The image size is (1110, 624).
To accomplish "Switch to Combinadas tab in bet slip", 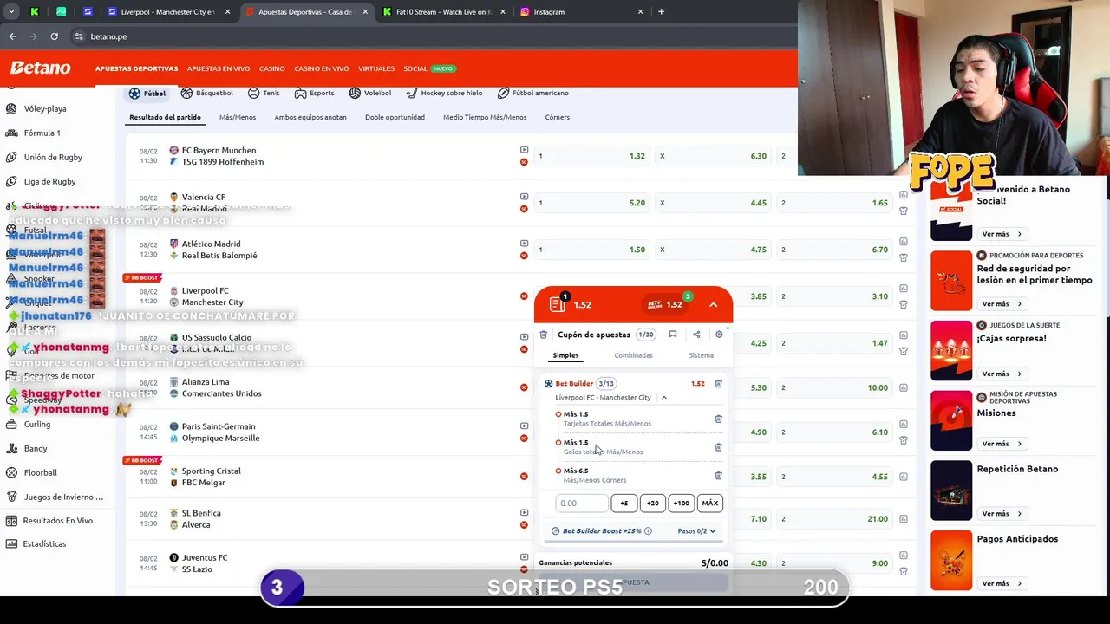I will (x=633, y=355).
